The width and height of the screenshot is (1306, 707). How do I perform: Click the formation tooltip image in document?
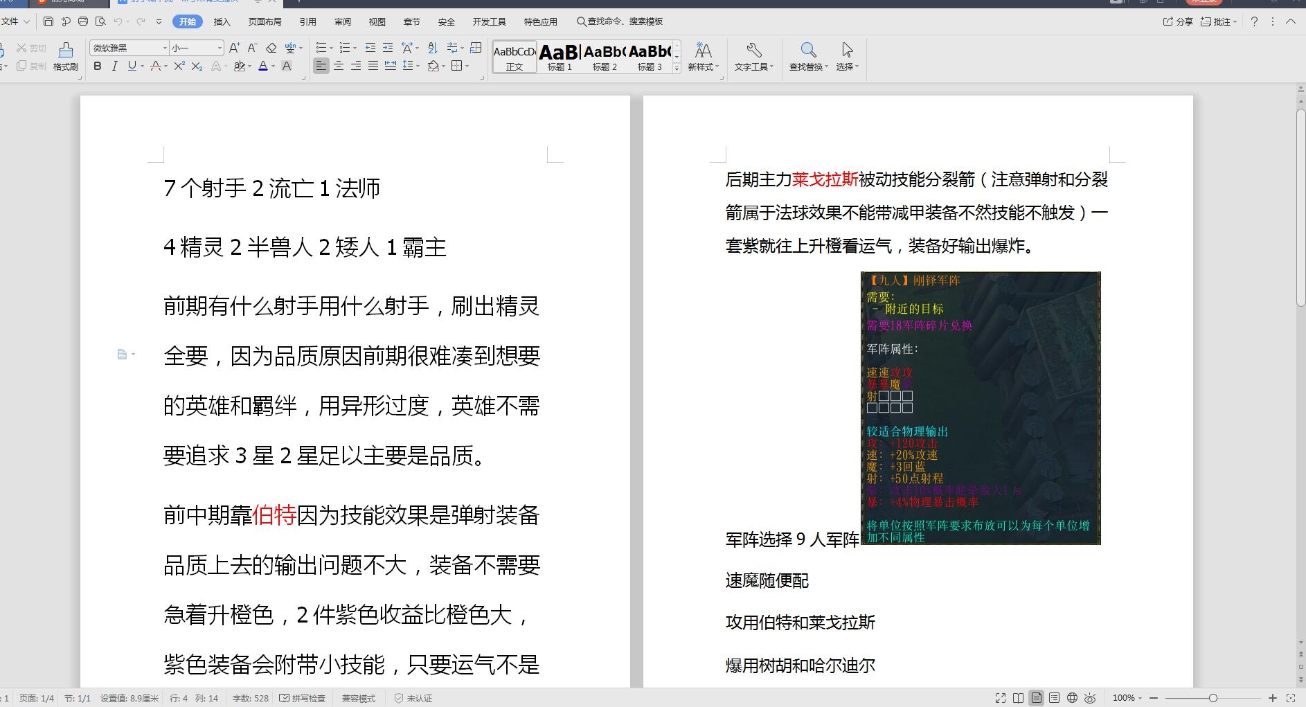981,408
